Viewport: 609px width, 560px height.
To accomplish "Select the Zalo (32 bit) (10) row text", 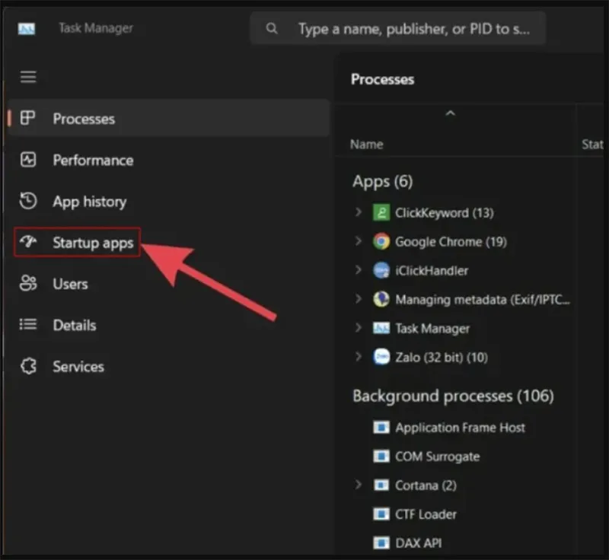I will point(442,357).
